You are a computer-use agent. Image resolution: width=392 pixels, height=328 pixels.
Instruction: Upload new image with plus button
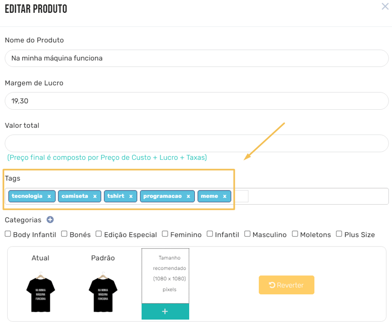(165, 312)
